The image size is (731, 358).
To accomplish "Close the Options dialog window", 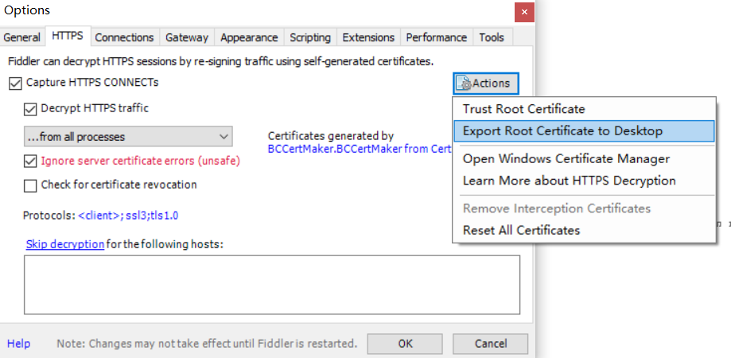I will 523,11.
